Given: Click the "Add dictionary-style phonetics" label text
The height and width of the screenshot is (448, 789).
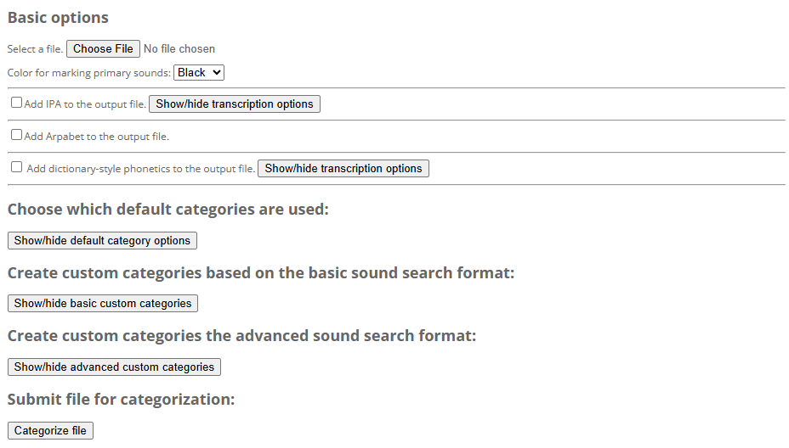Looking at the screenshot, I should (x=140, y=169).
